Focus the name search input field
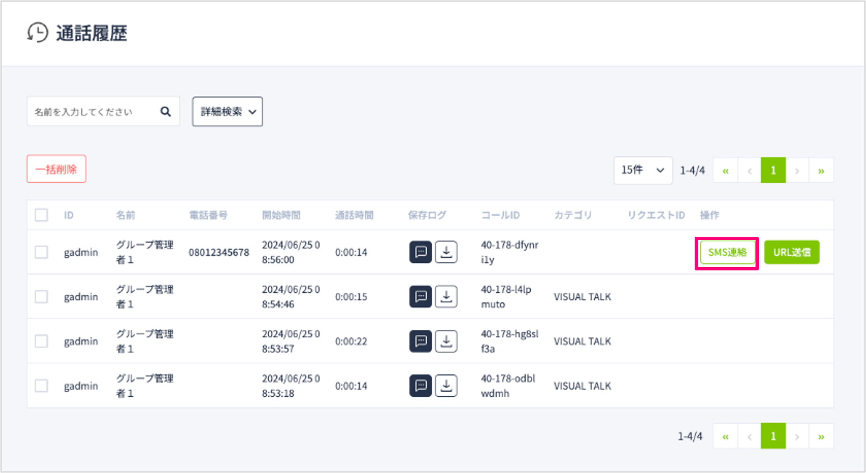 pyautogui.click(x=94, y=111)
